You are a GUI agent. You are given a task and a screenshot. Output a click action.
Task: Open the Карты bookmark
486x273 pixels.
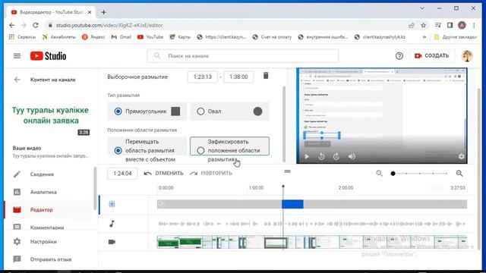click(180, 37)
